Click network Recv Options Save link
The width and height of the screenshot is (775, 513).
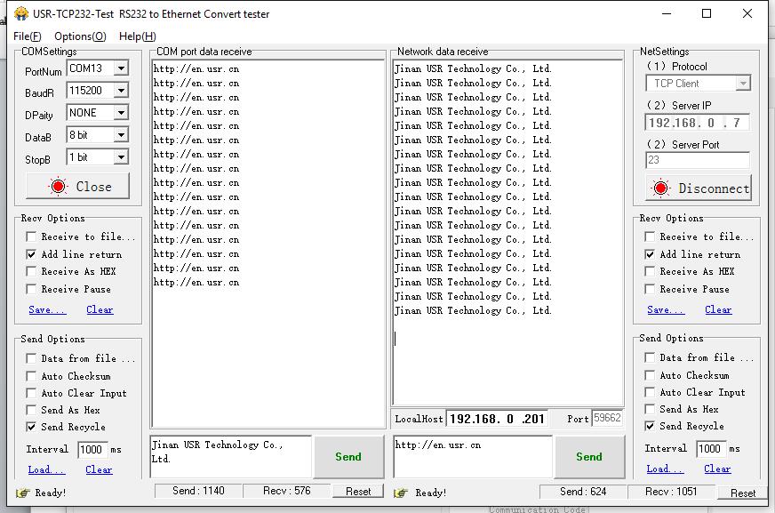[666, 310]
